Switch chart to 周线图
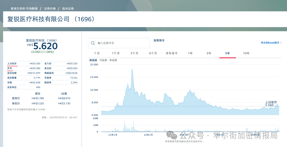Viewport: 287px width, 147px height. (93, 60)
